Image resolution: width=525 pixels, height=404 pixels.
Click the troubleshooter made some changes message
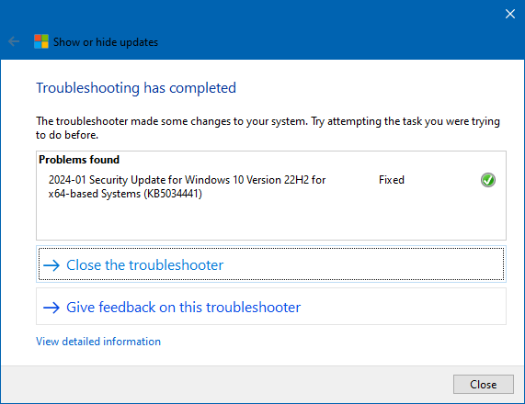click(x=268, y=128)
